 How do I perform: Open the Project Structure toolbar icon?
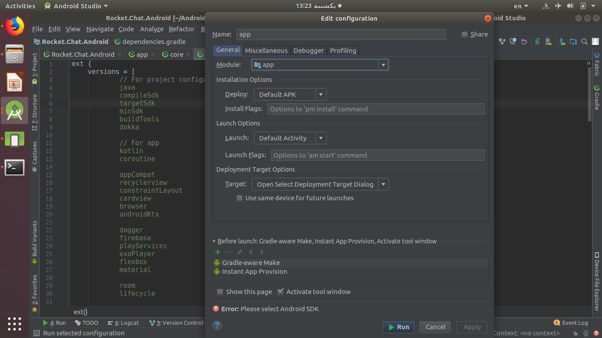(573, 41)
